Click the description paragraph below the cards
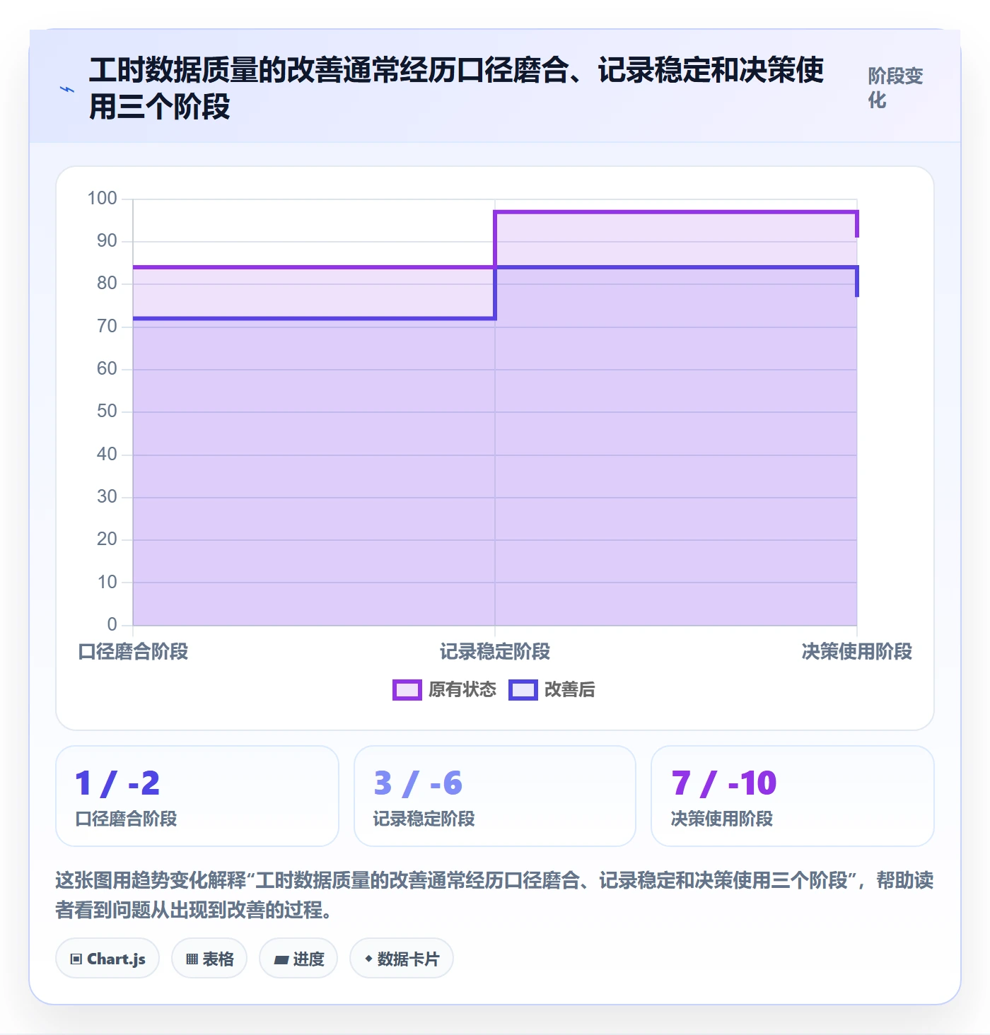 [x=495, y=895]
